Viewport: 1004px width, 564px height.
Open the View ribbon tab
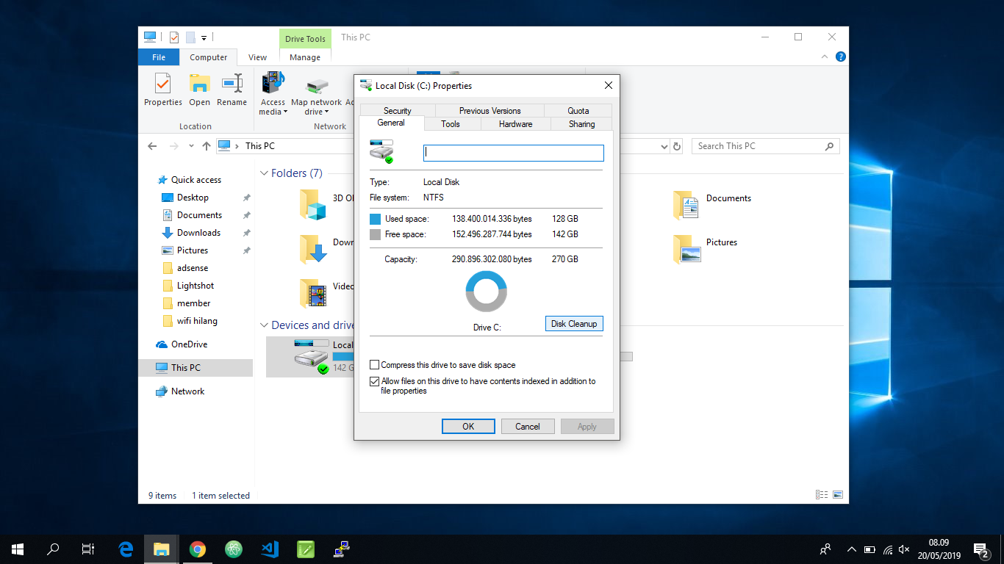coord(257,57)
